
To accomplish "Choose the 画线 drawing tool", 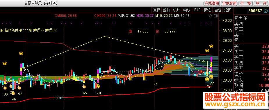I will tap(187, 10).
